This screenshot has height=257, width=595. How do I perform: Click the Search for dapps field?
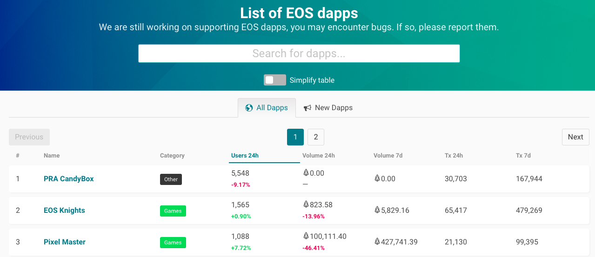[x=299, y=53]
